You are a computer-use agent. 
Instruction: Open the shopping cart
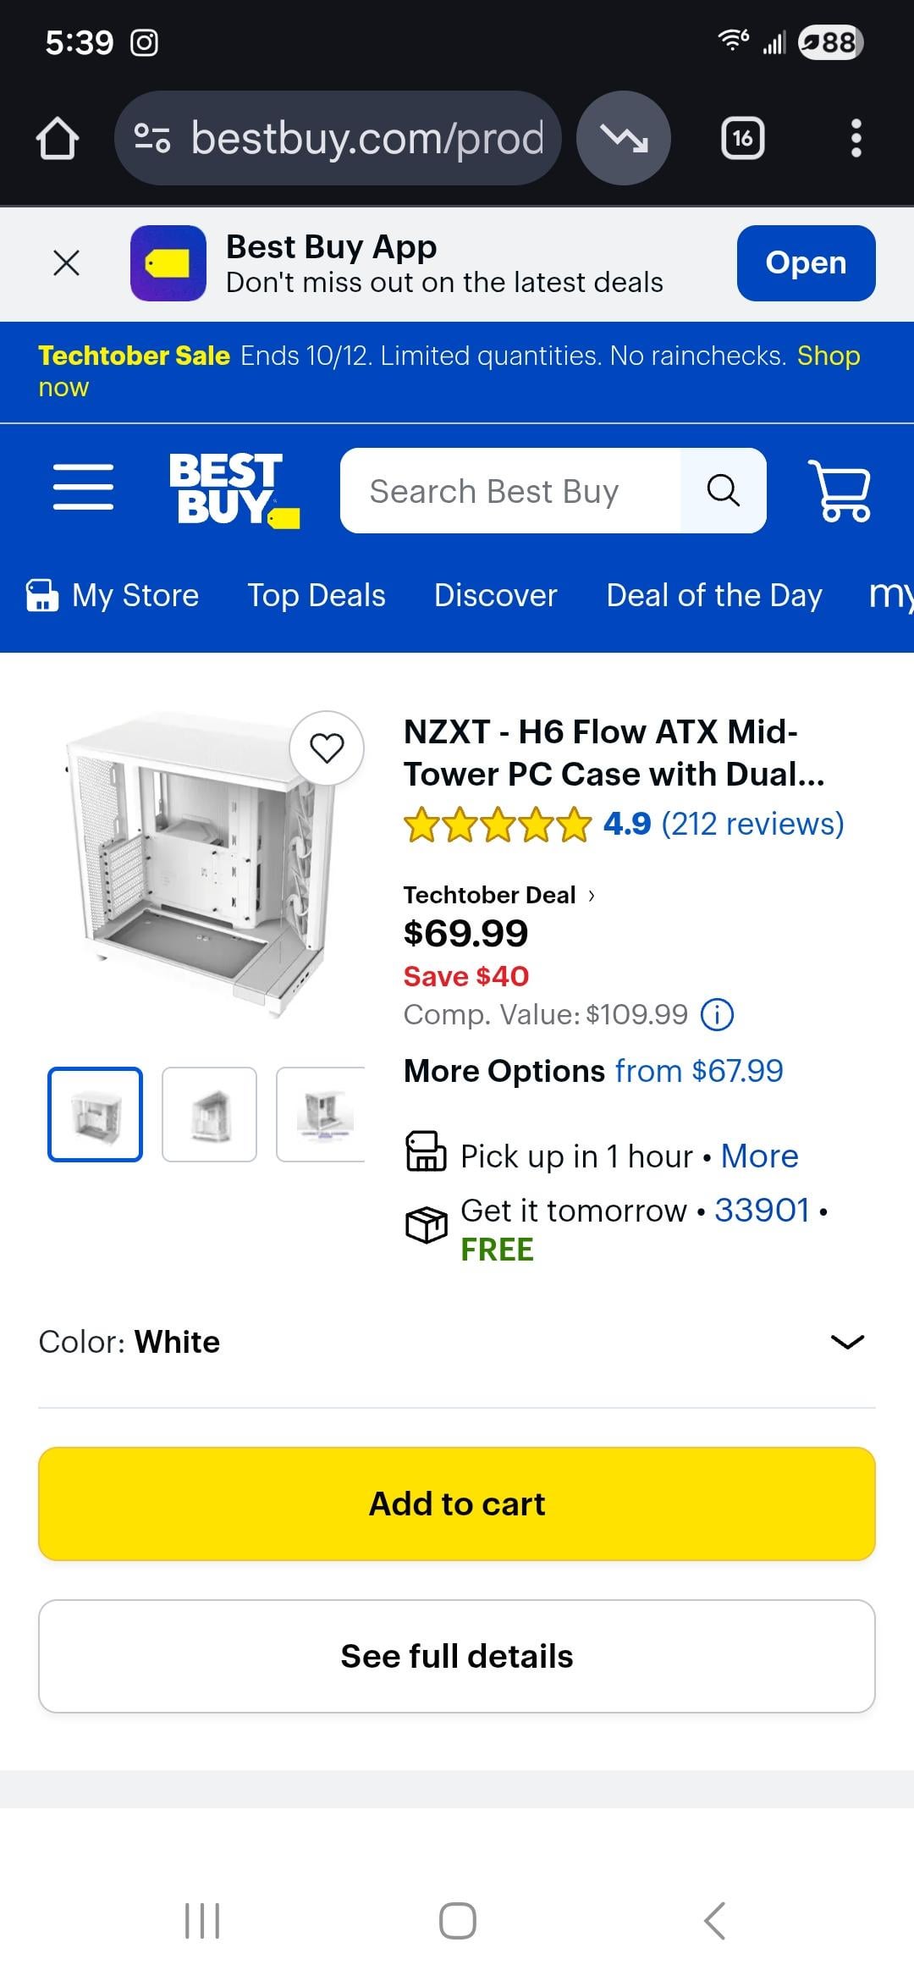tap(839, 490)
